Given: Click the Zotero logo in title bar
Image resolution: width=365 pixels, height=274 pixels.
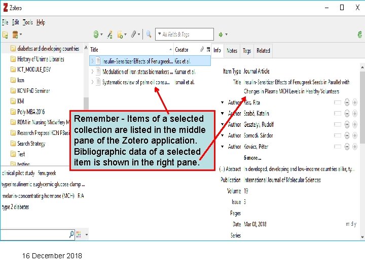Looking at the screenshot, I should (6, 8).
